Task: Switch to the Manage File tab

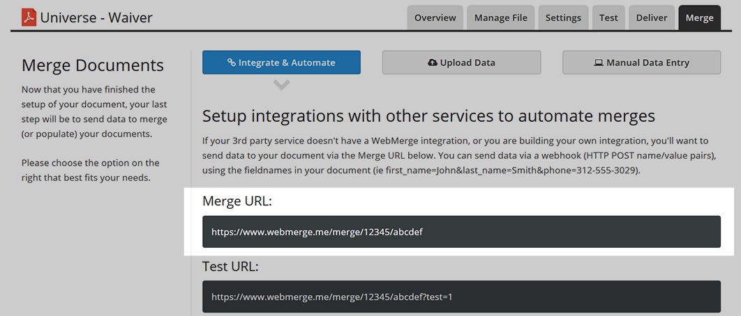Action: click(500, 17)
